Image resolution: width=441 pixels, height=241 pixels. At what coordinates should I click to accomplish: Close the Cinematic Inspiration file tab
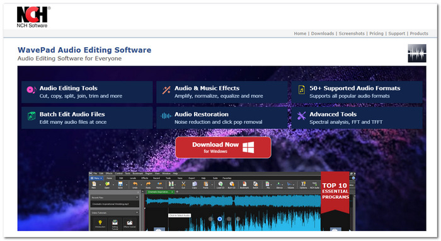coord(173,192)
